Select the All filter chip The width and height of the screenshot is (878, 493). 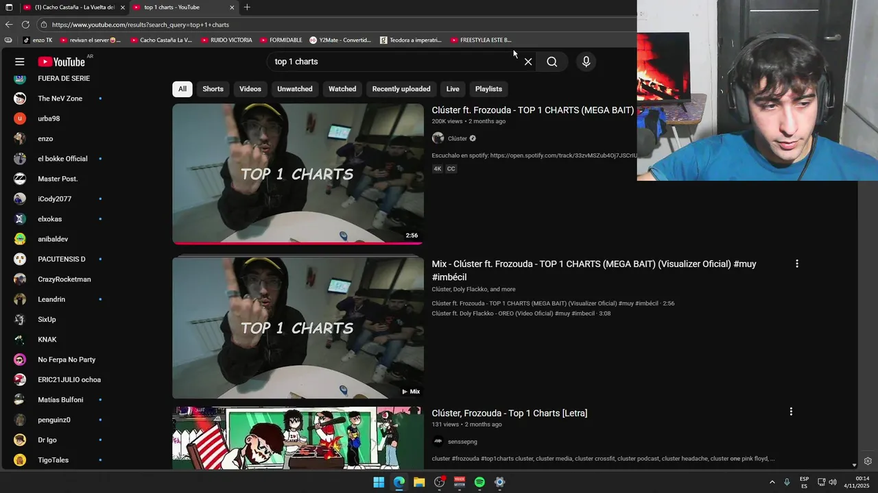point(182,89)
